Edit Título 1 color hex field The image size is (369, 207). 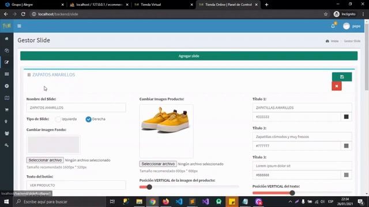296,117
